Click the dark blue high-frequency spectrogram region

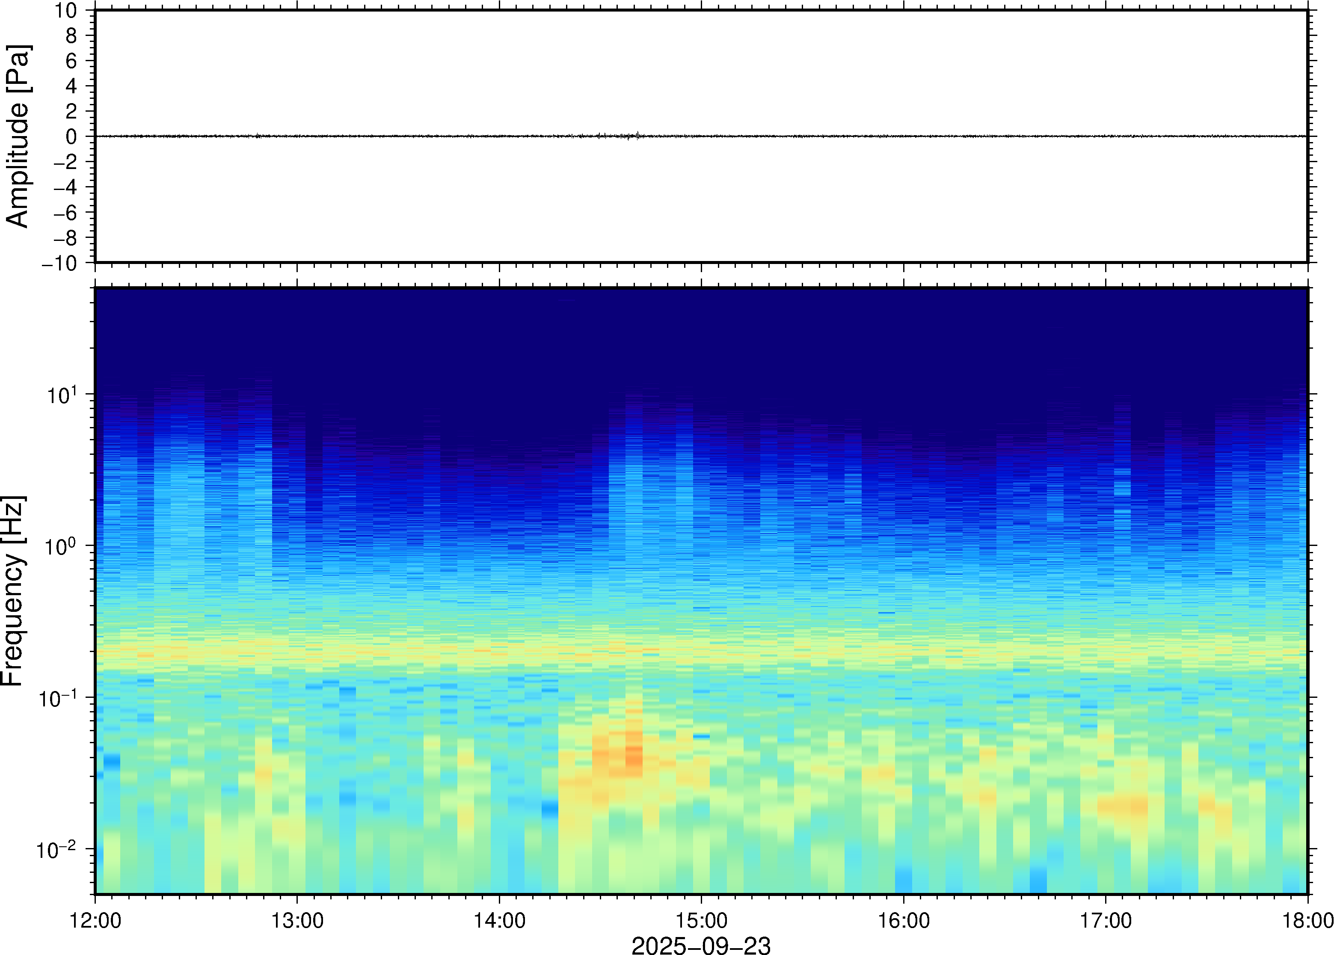coord(701,335)
